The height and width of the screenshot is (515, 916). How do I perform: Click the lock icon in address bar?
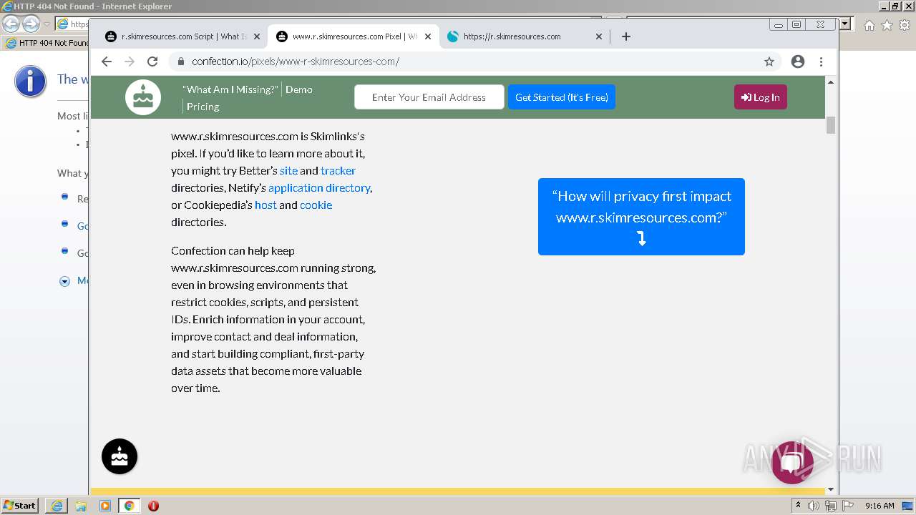180,62
